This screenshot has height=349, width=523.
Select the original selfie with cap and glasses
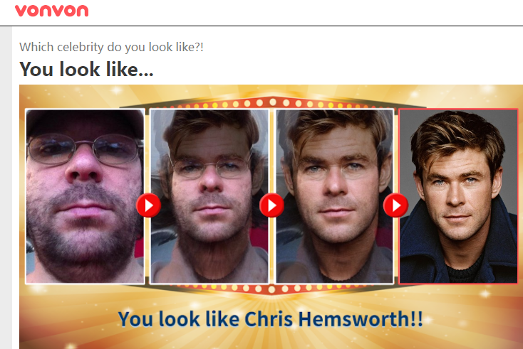[85, 196]
